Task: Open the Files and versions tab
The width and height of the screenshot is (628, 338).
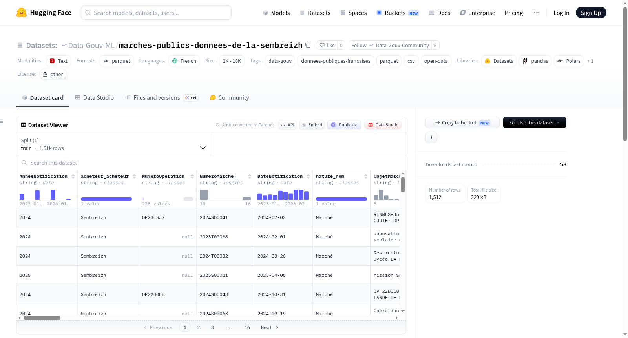Action: tap(162, 97)
